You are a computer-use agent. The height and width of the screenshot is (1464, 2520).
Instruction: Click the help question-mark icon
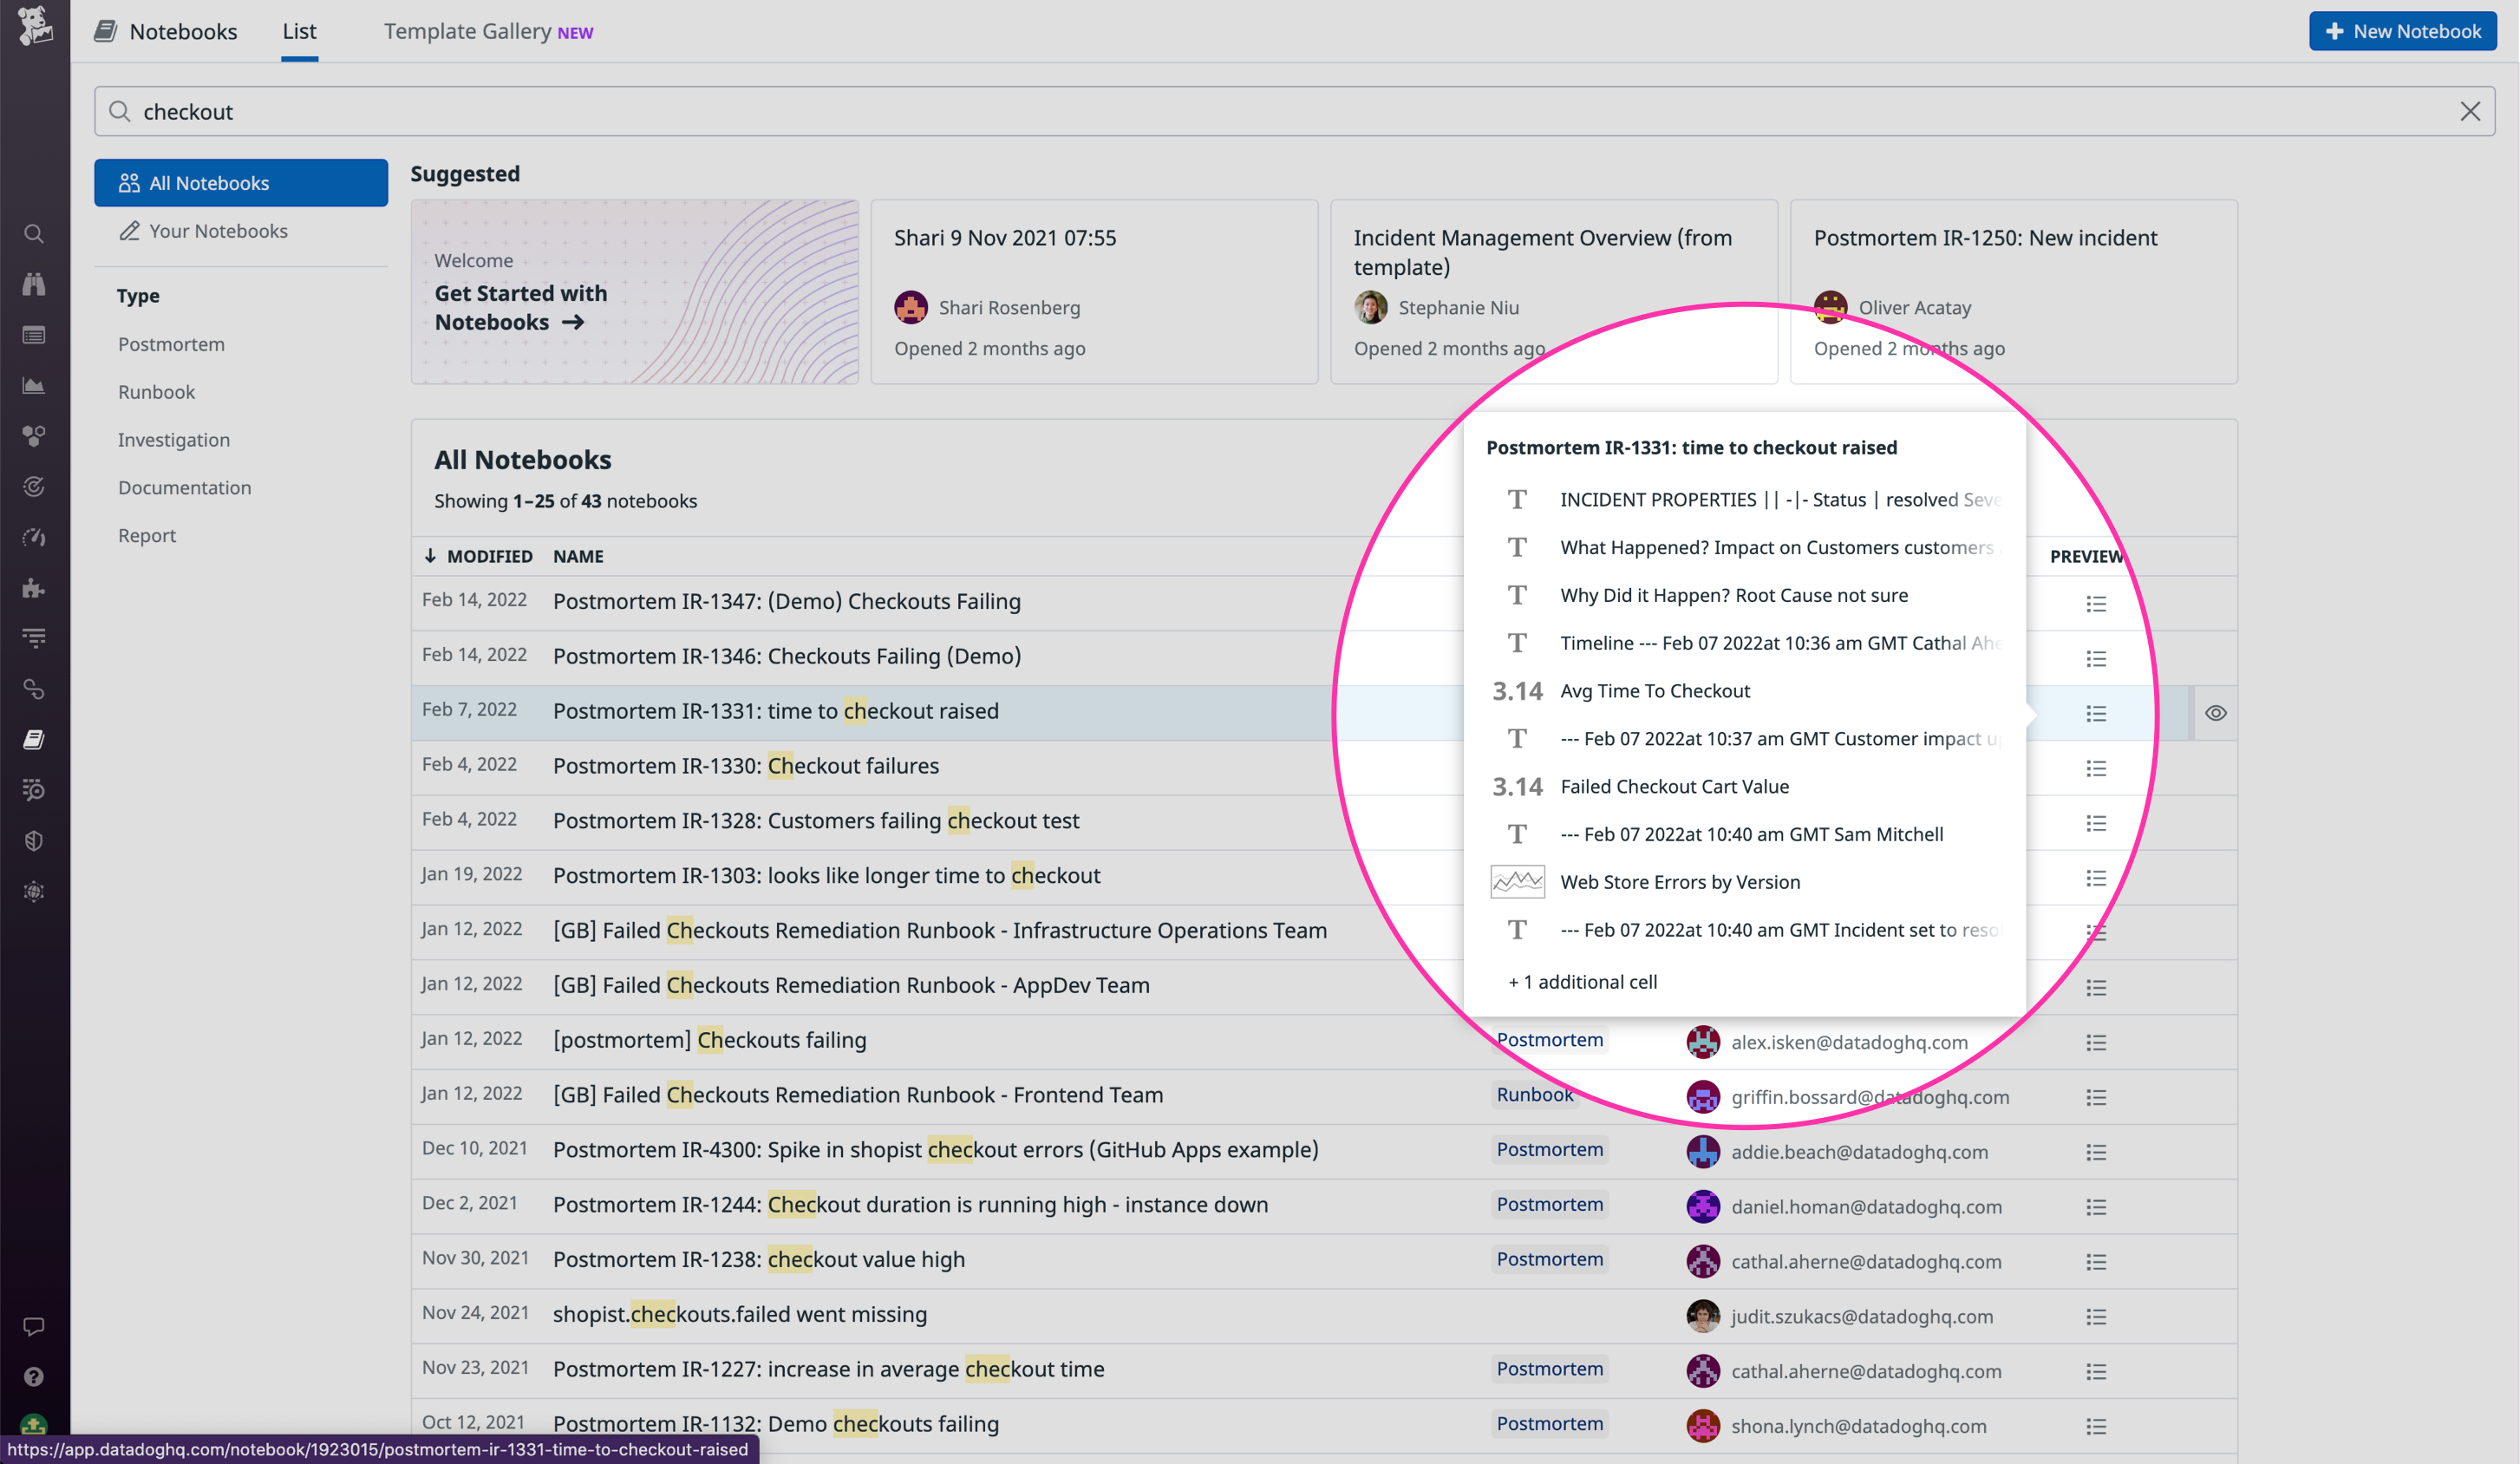pyautogui.click(x=34, y=1377)
